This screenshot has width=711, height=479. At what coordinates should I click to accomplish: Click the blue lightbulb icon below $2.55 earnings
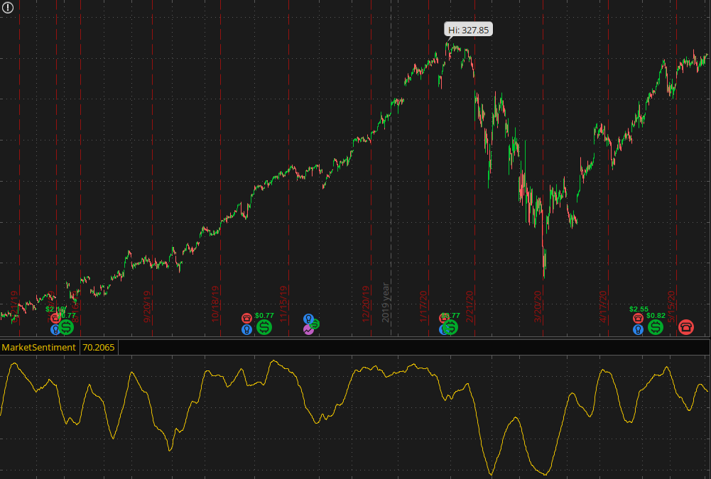(x=638, y=330)
